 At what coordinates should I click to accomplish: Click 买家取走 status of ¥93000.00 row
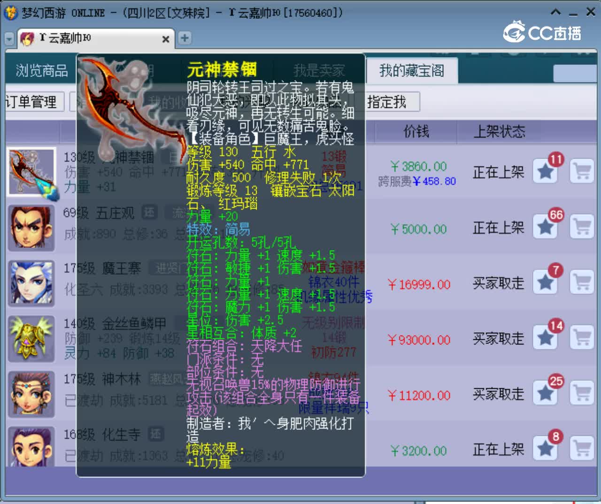click(x=498, y=338)
